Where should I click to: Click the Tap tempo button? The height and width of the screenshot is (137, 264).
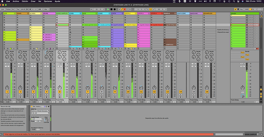(x=18, y=10)
